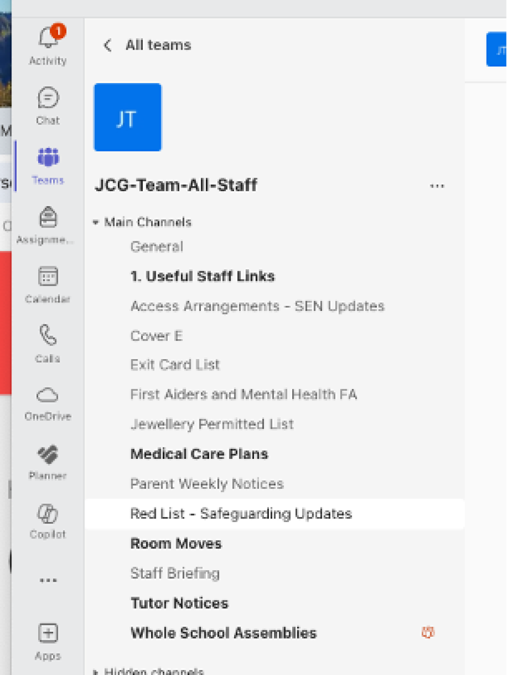
Task: Open the Calendar icon
Action: click(x=48, y=277)
